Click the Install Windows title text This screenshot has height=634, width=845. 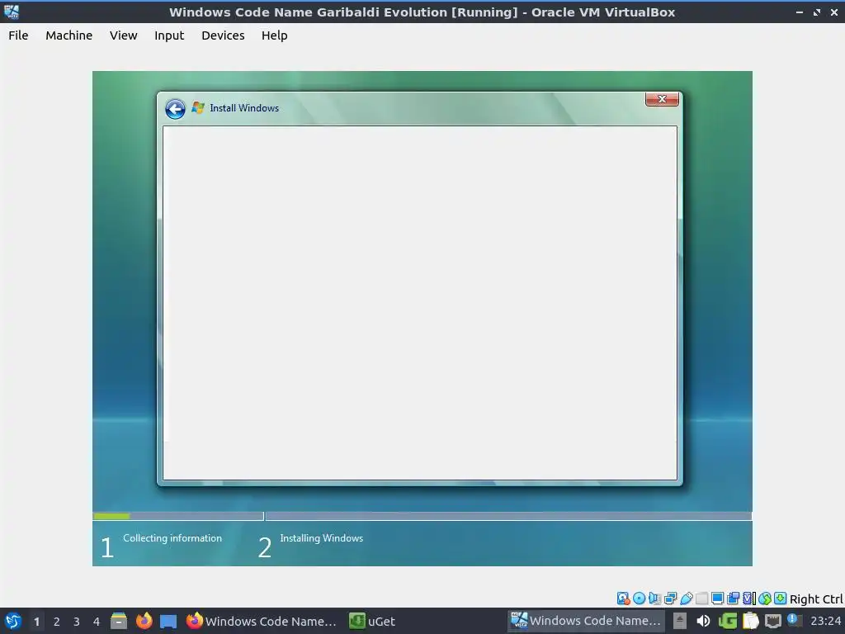pos(244,108)
